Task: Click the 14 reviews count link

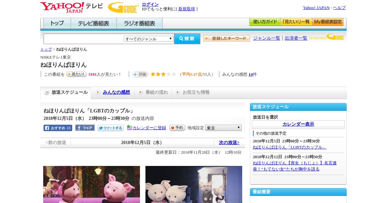Action: pyautogui.click(x=251, y=74)
